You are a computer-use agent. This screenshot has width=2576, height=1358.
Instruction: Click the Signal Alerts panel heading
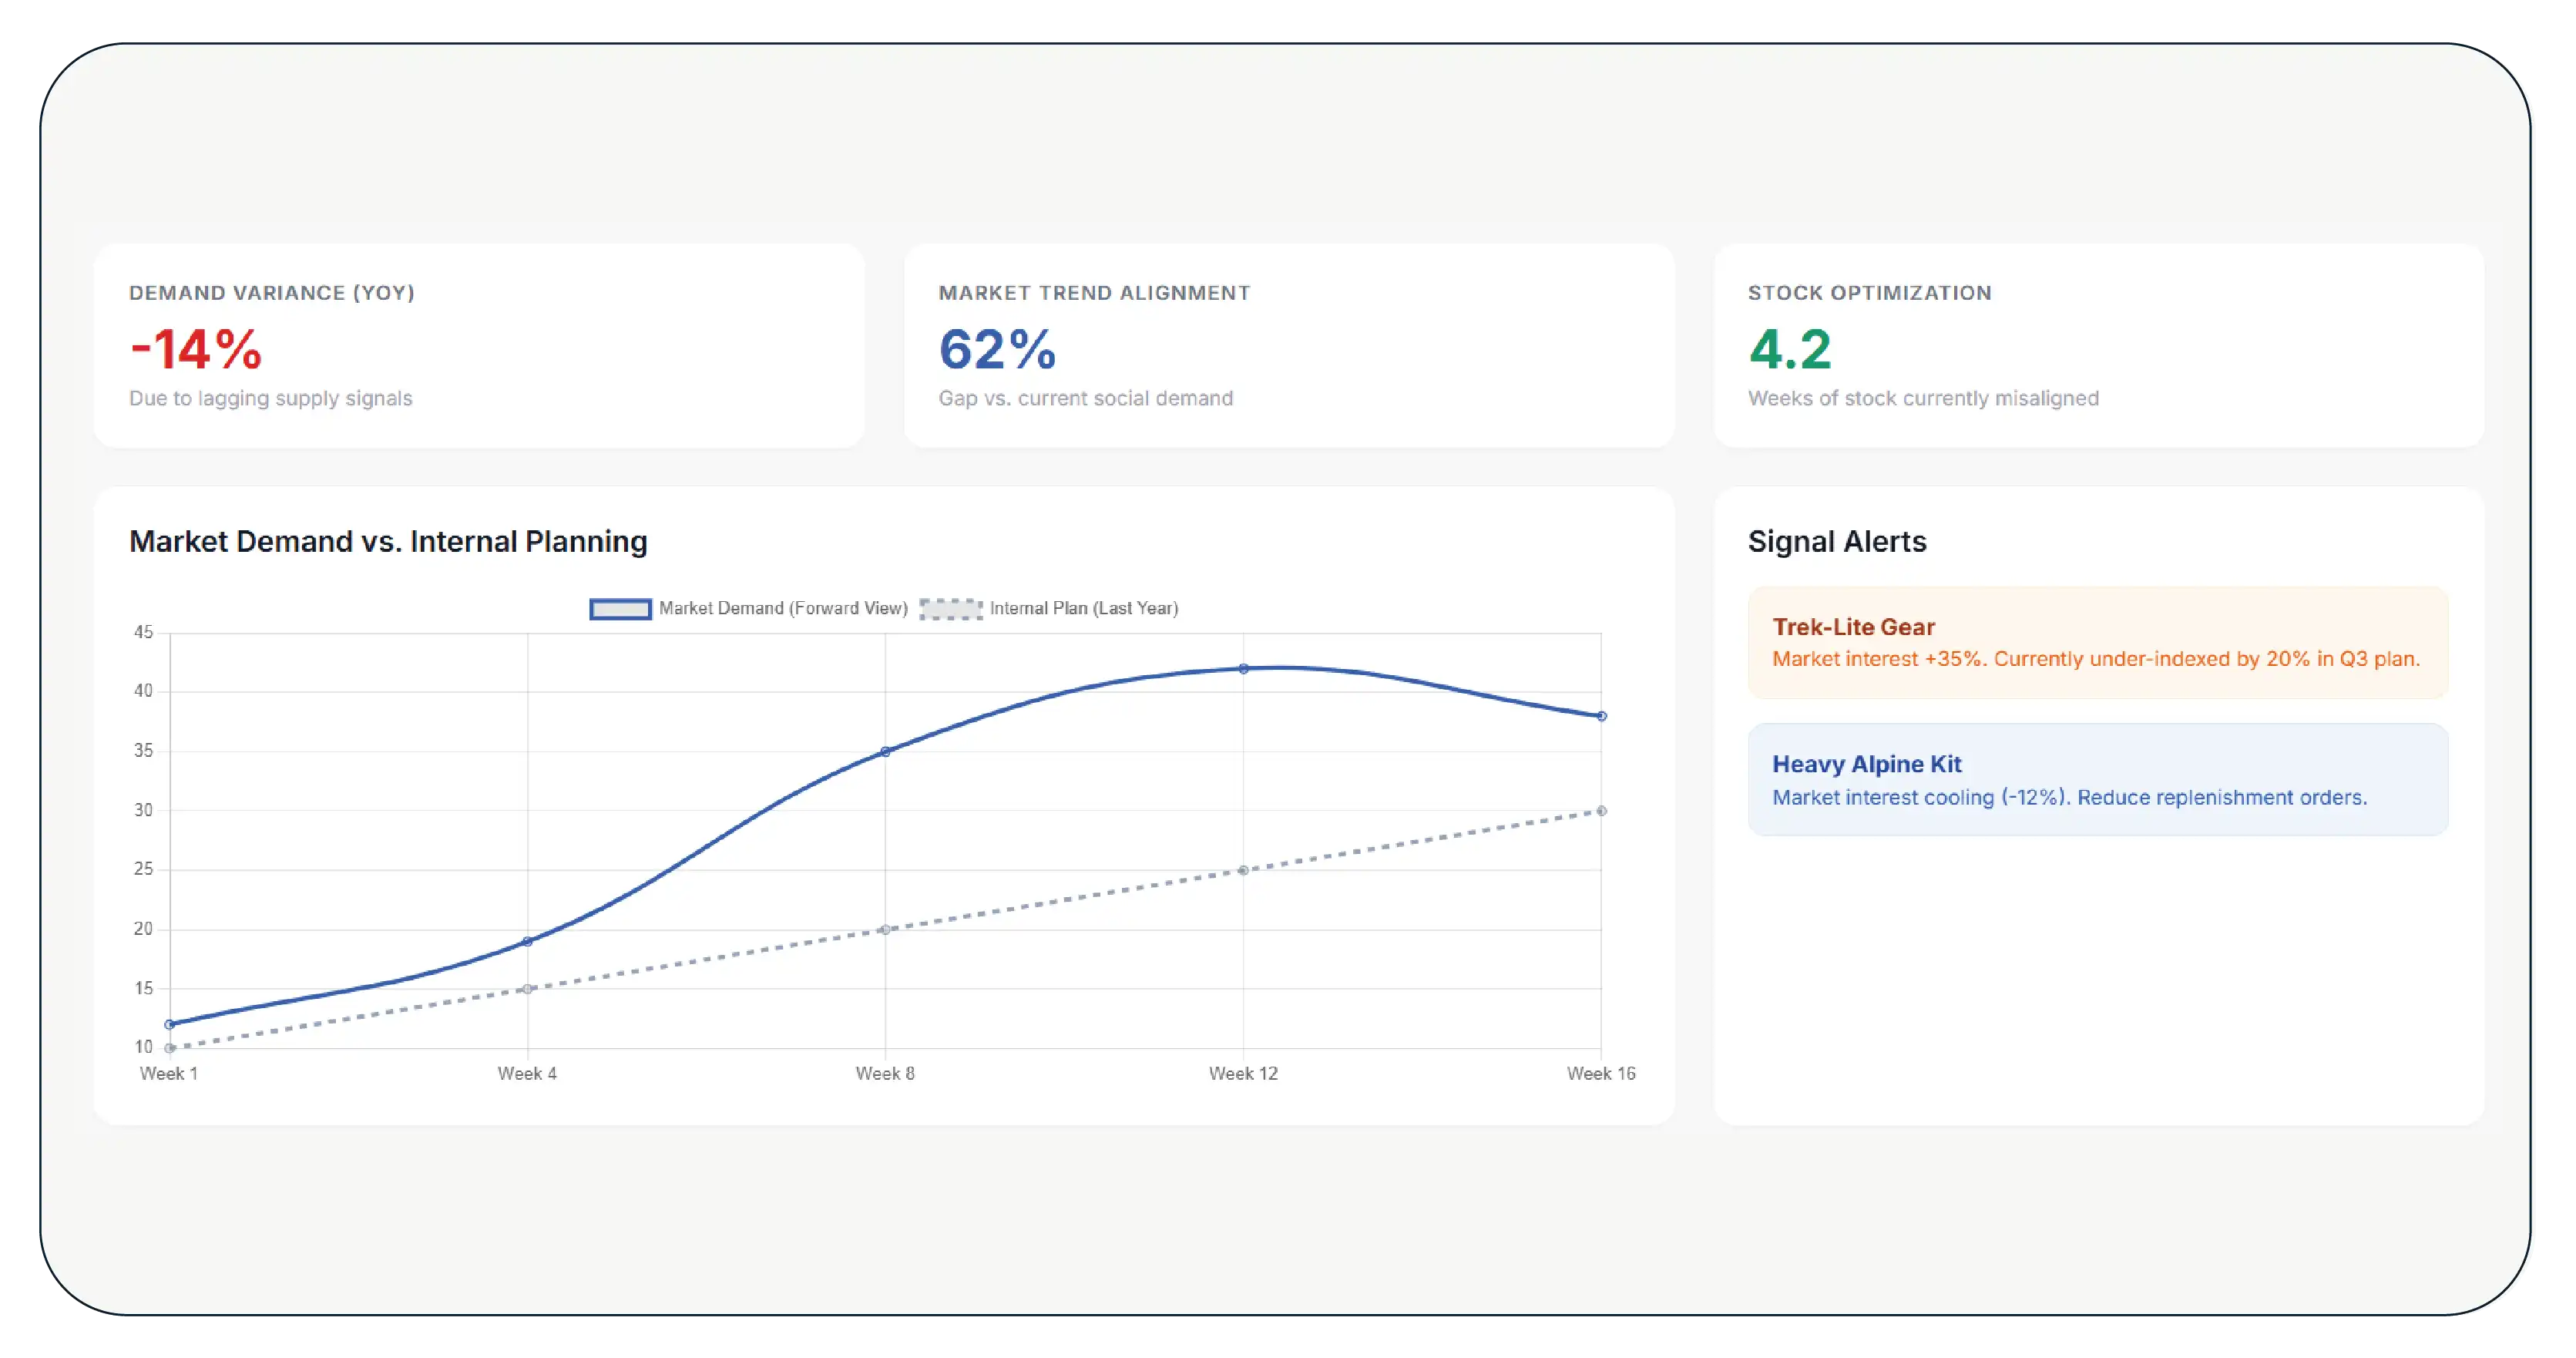click(1837, 541)
